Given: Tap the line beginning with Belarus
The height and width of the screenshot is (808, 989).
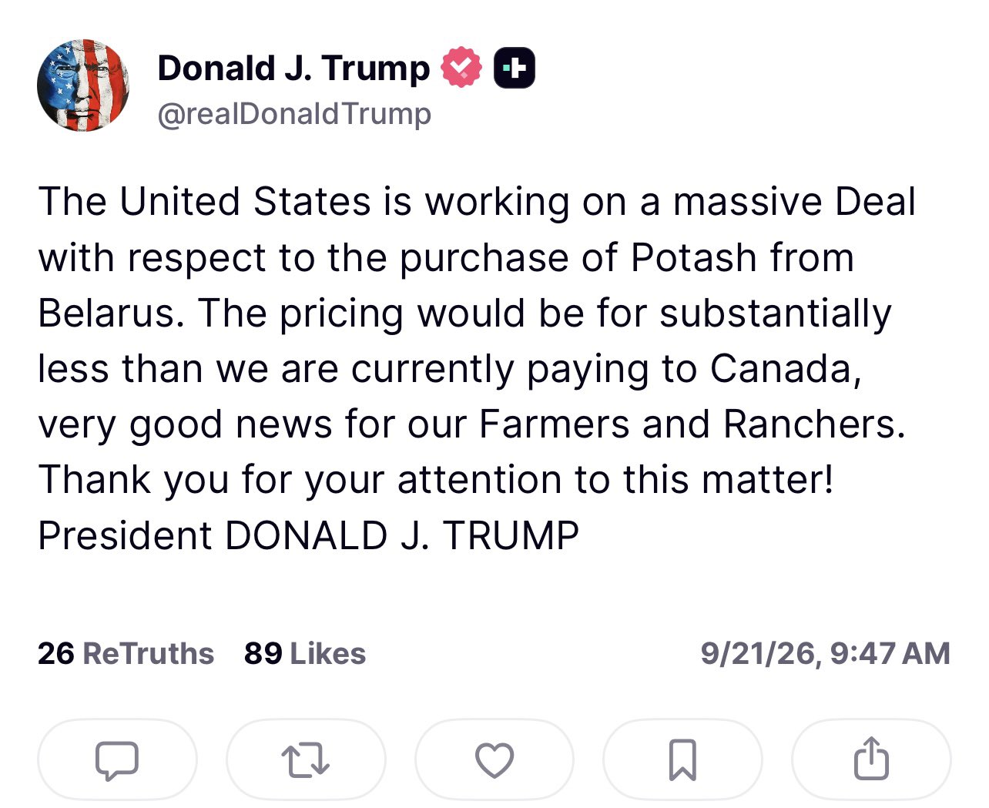Looking at the screenshot, I should pyautogui.click(x=464, y=313).
